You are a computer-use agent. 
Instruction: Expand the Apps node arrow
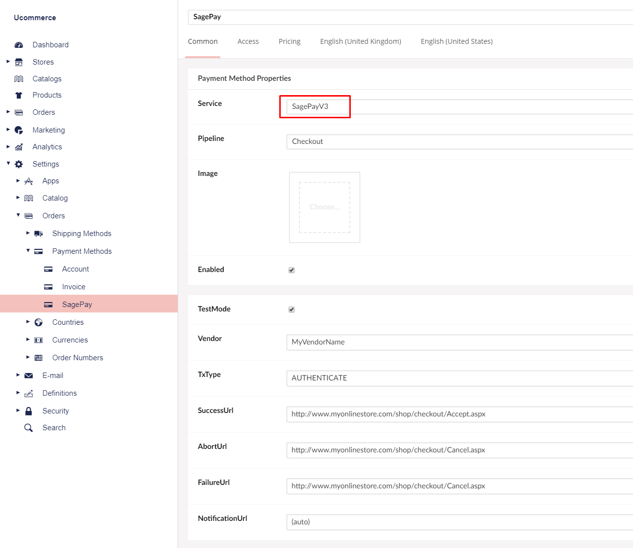(x=18, y=181)
